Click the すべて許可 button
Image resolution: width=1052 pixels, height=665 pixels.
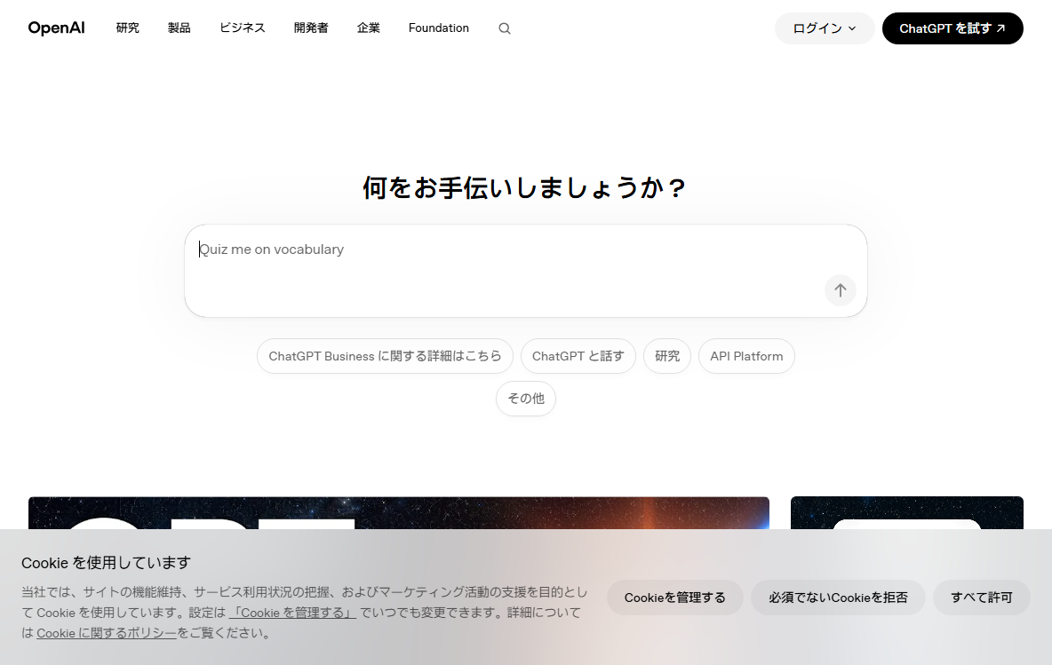click(982, 598)
